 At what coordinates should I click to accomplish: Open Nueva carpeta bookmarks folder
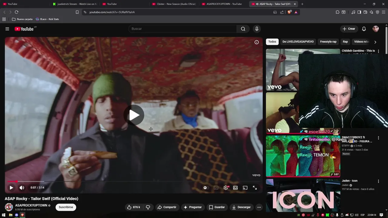[x=22, y=19]
